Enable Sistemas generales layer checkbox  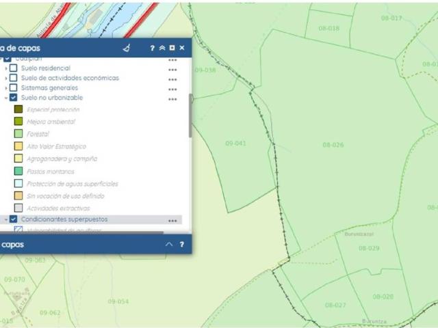pyautogui.click(x=14, y=87)
